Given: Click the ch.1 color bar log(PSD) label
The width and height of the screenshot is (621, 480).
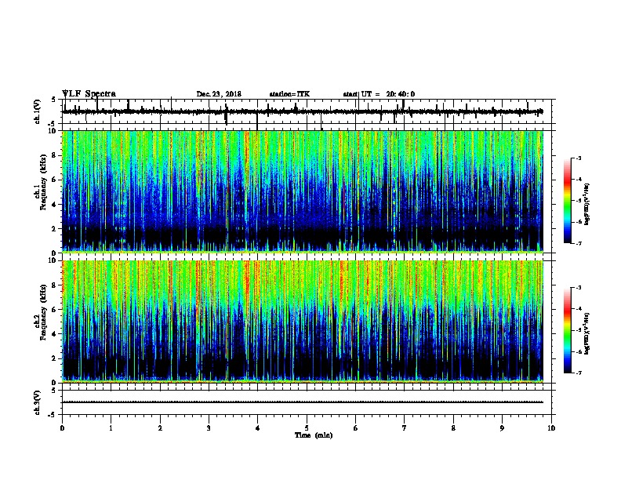Looking at the screenshot, I should point(586,204).
